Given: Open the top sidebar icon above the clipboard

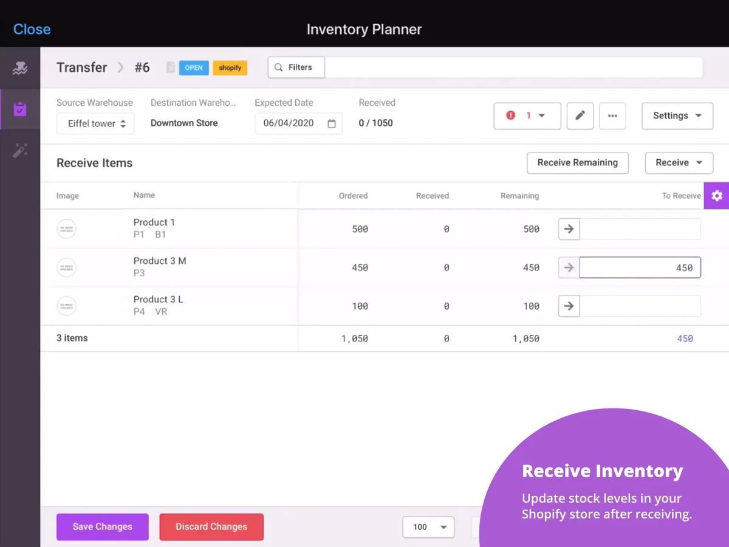Looking at the screenshot, I should point(20,68).
